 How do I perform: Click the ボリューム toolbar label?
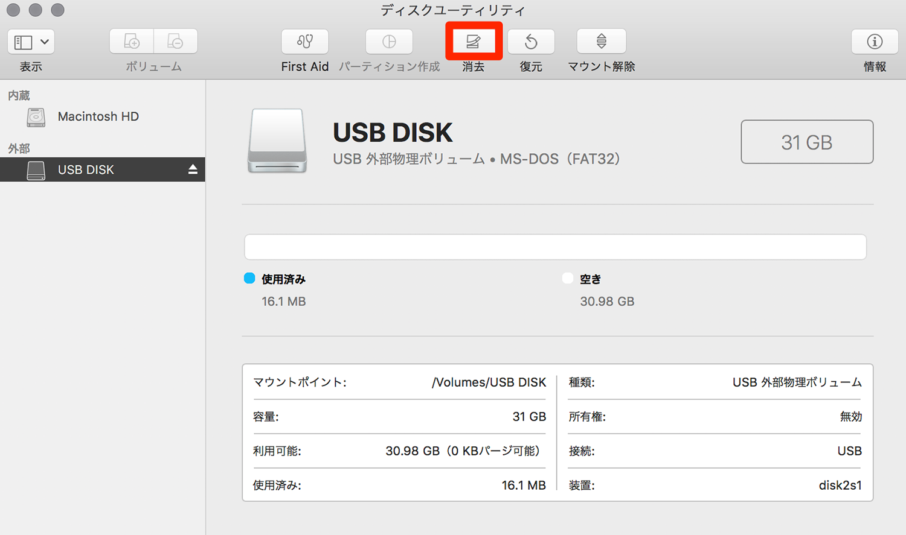point(153,66)
